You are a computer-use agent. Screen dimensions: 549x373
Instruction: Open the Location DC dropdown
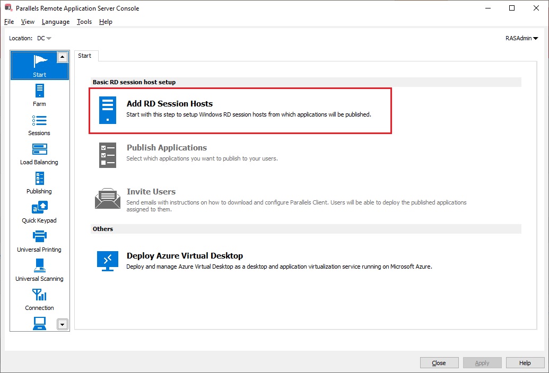pos(44,38)
